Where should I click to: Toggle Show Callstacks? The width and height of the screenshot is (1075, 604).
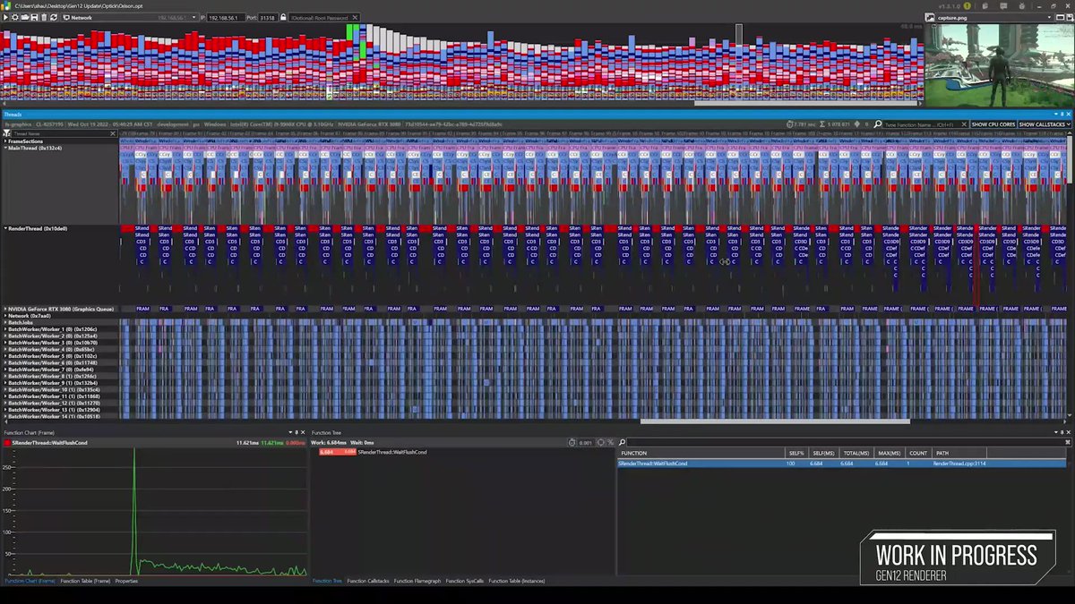(1040, 124)
